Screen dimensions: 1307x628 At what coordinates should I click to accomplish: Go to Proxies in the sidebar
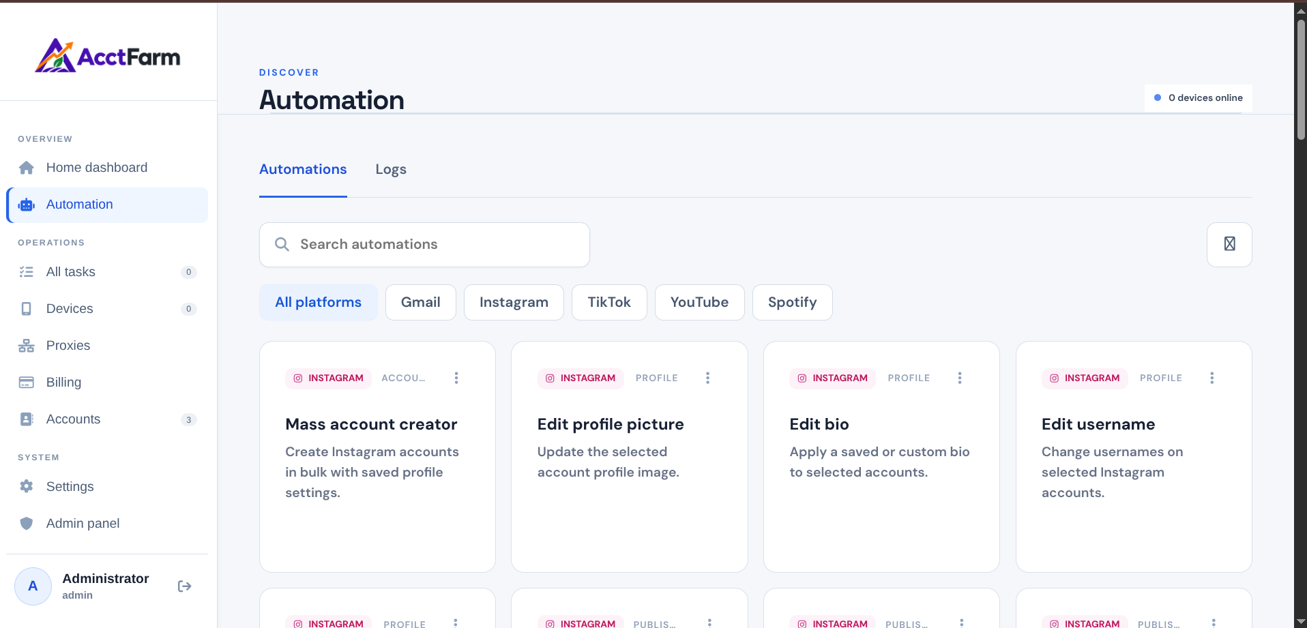(x=107, y=346)
